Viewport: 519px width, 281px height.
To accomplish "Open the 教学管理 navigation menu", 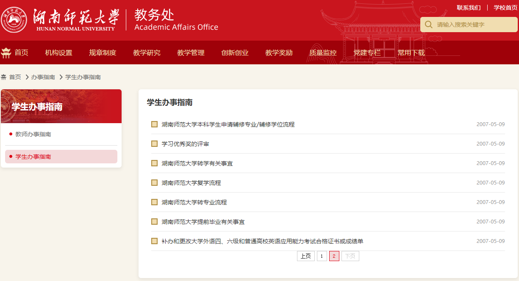I will (191, 53).
